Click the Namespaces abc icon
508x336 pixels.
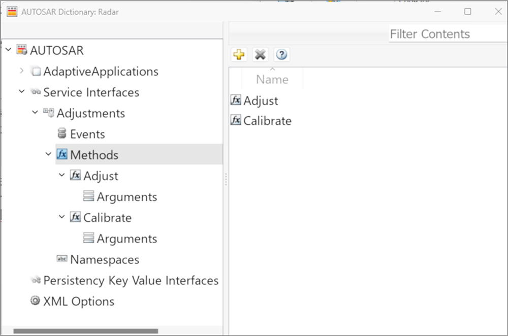coord(62,259)
